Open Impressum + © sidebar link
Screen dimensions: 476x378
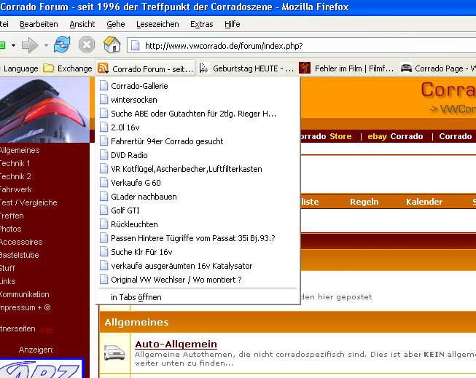[x=26, y=307]
